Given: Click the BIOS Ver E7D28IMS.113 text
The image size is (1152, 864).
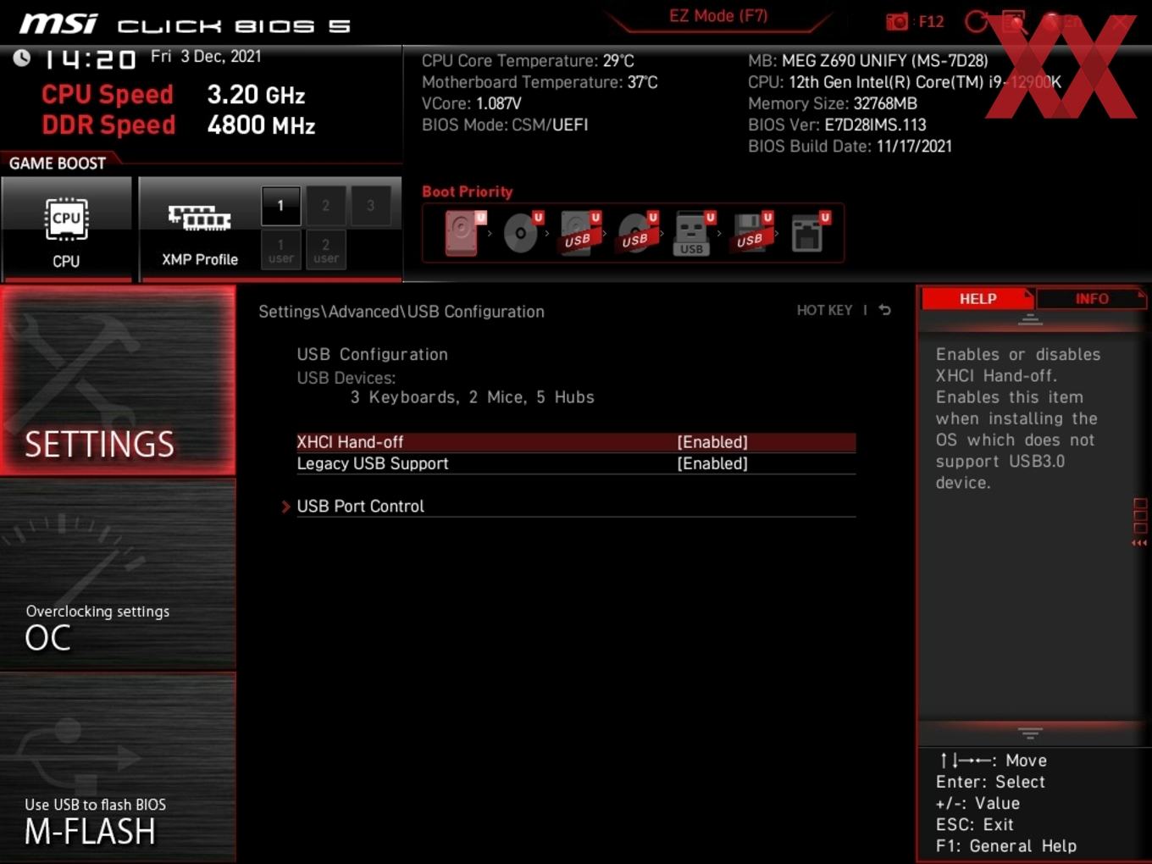Looking at the screenshot, I should pyautogui.click(x=837, y=125).
